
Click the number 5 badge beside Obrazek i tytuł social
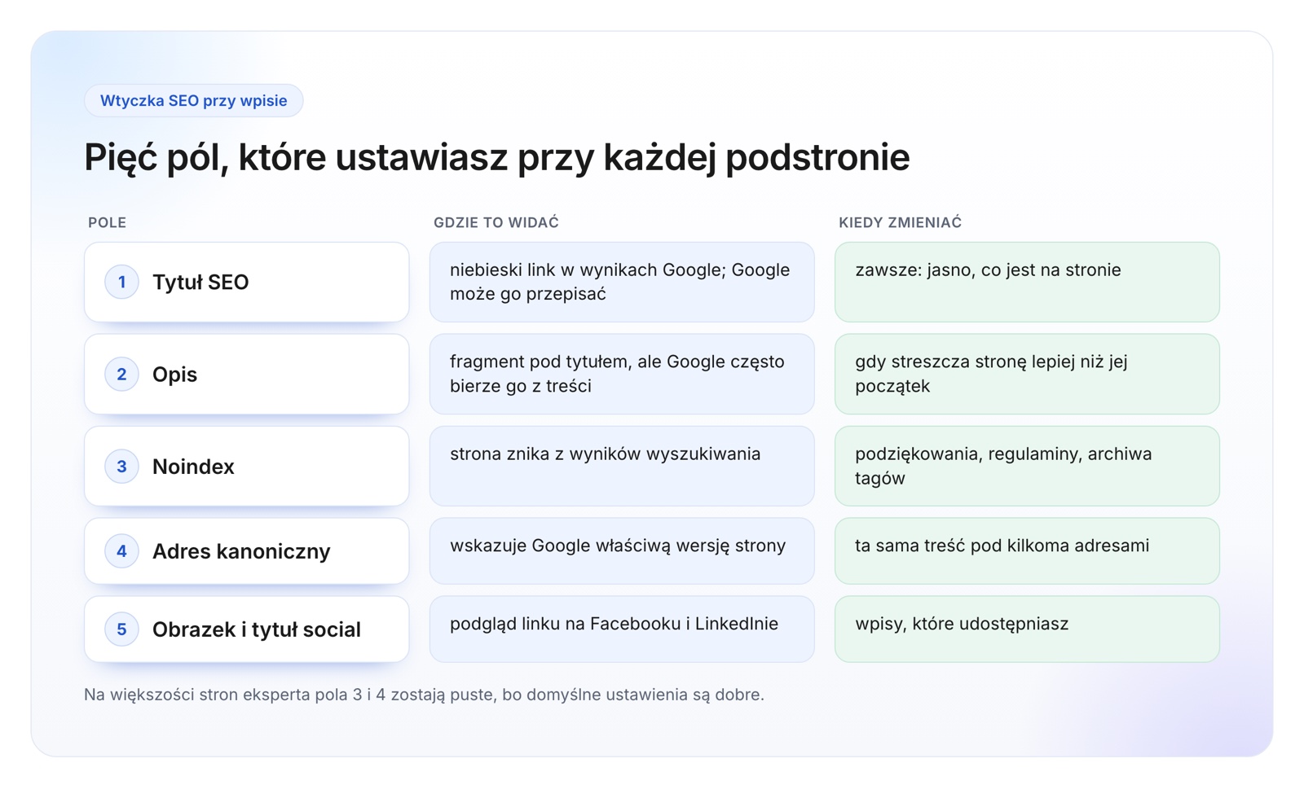121,629
